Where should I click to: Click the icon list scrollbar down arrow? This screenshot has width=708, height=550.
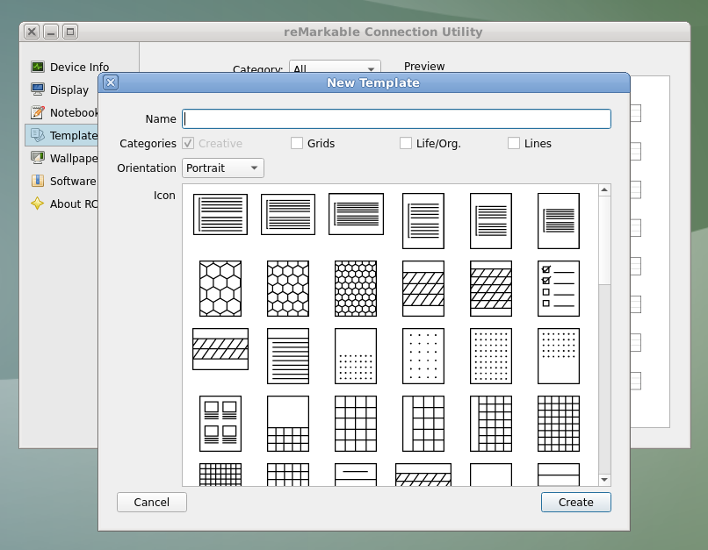click(604, 480)
